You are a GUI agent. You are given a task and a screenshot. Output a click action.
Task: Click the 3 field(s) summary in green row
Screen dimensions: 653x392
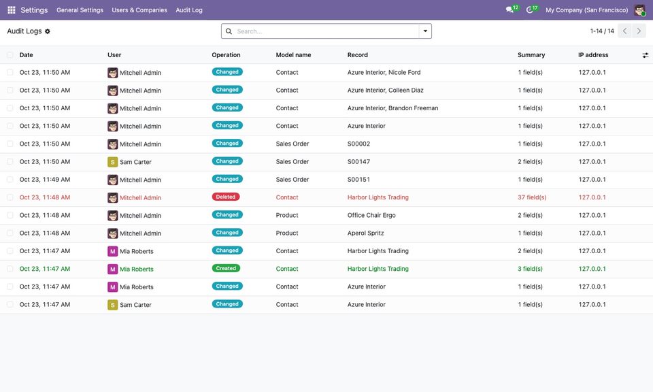(x=530, y=269)
